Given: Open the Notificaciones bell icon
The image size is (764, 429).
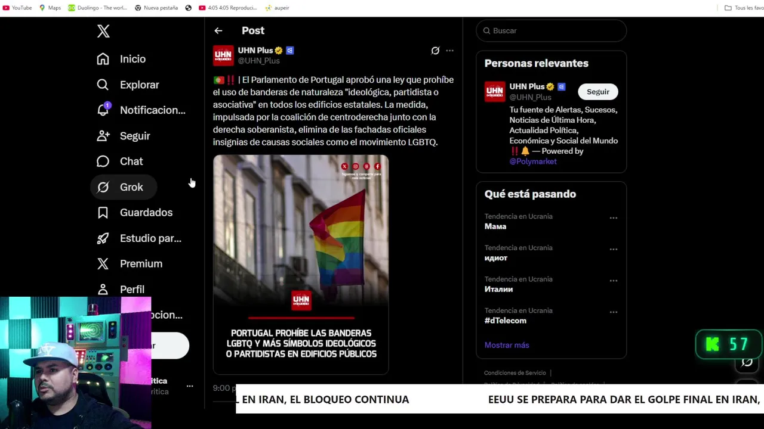Looking at the screenshot, I should click(103, 110).
